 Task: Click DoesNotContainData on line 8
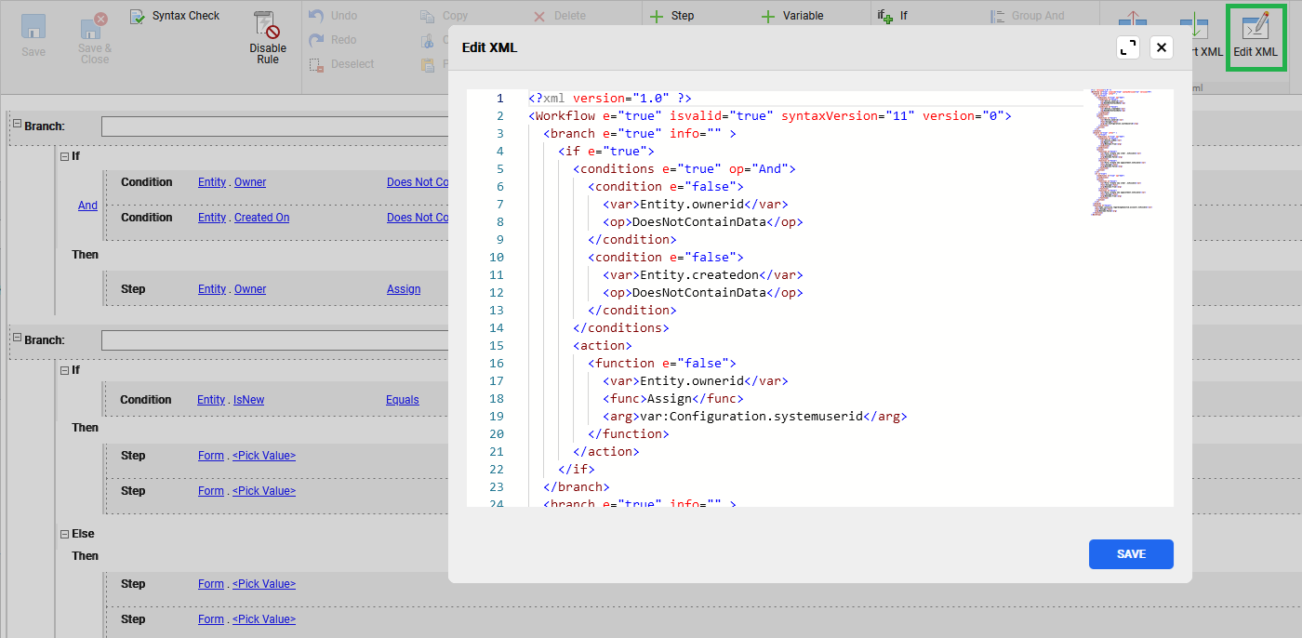(x=699, y=222)
